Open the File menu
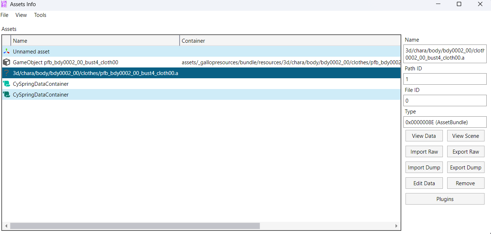 4,15
